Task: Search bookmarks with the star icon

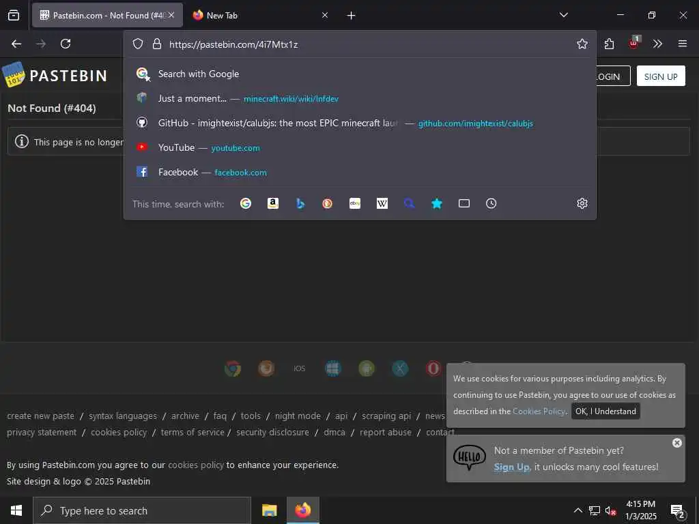Action: point(437,203)
